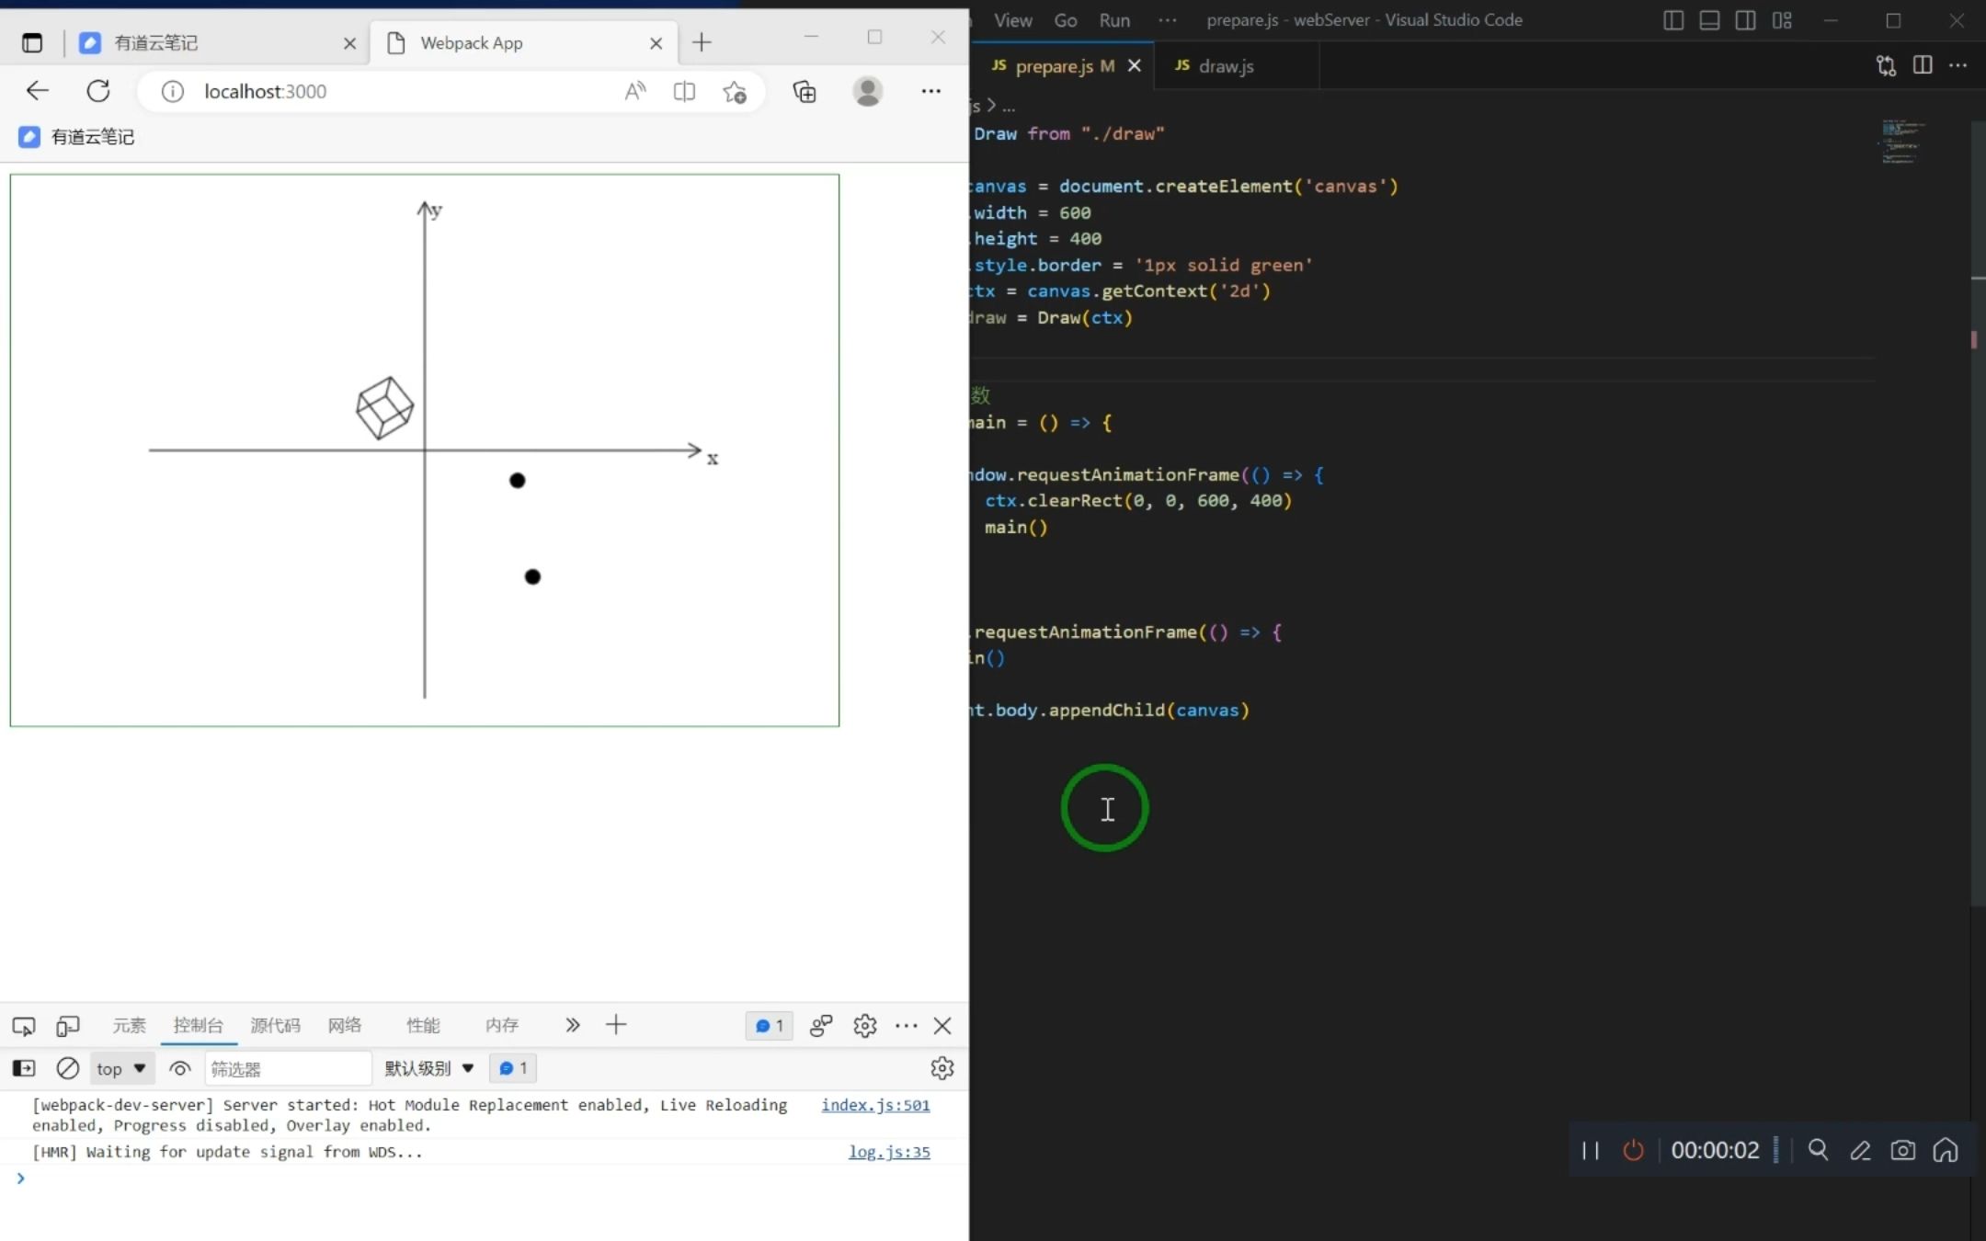Create a live expression with eye icon
1986x1241 pixels.
click(180, 1068)
